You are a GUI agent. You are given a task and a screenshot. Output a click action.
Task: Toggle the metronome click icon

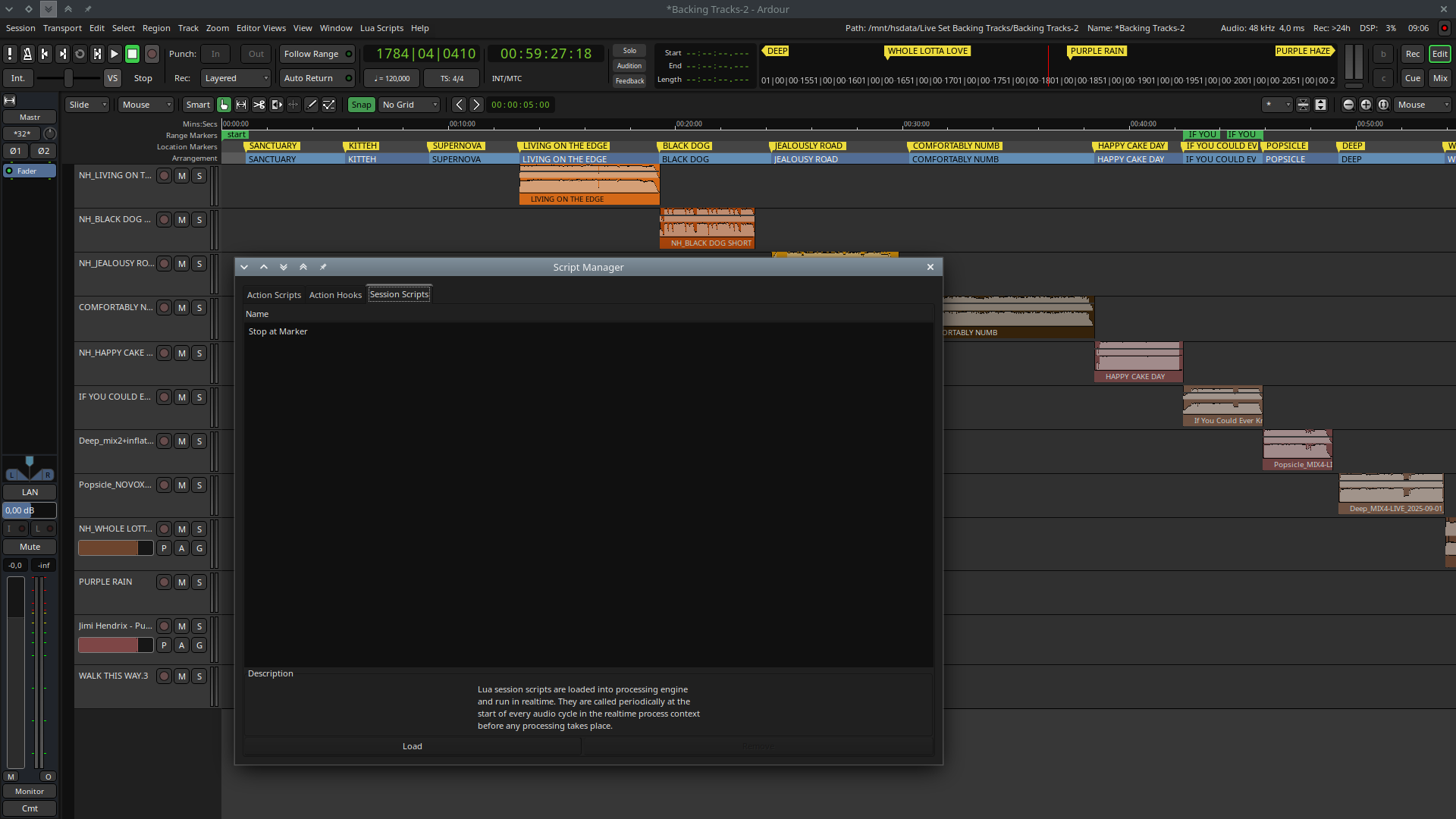coord(27,54)
